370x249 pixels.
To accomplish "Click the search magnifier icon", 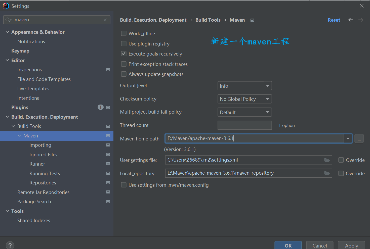I will [x=8, y=20].
